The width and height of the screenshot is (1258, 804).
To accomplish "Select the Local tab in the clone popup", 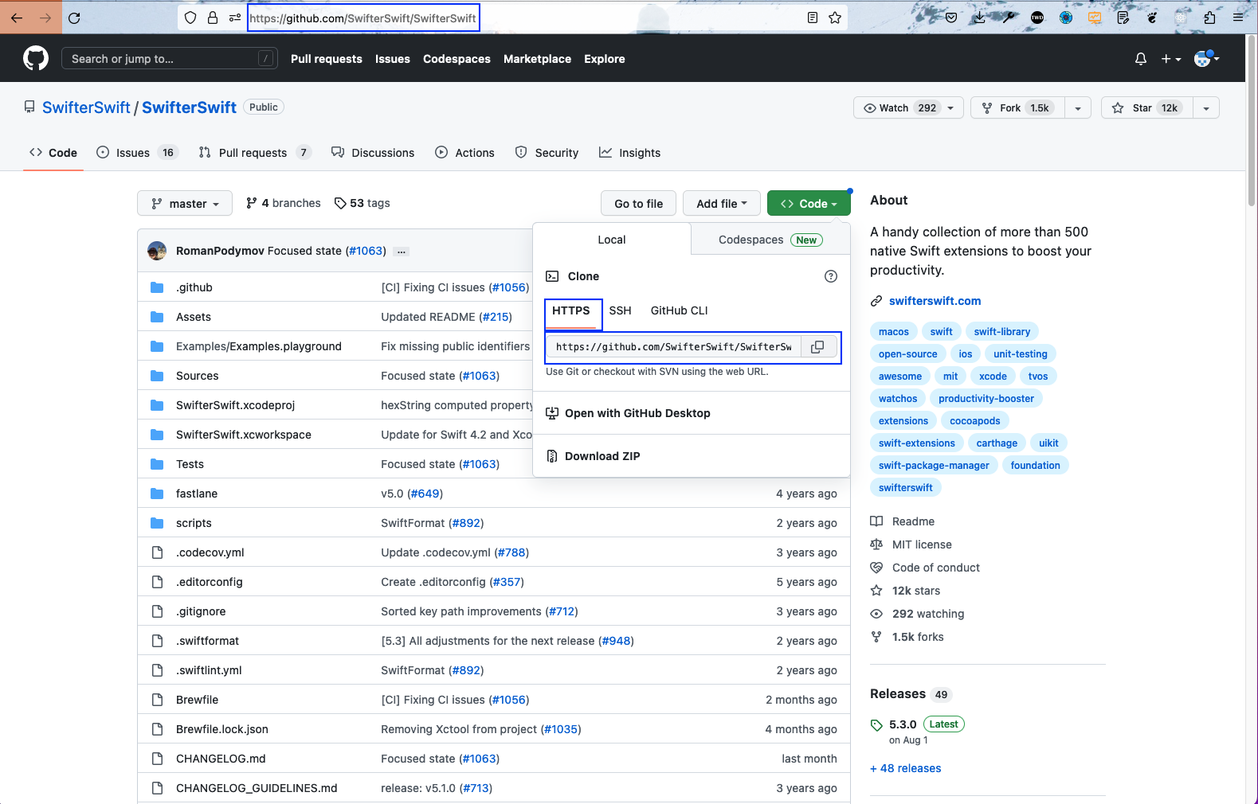I will [612, 240].
